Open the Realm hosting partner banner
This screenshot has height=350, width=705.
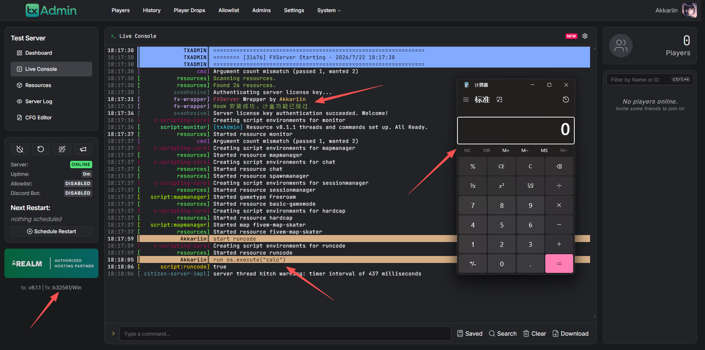click(x=51, y=263)
